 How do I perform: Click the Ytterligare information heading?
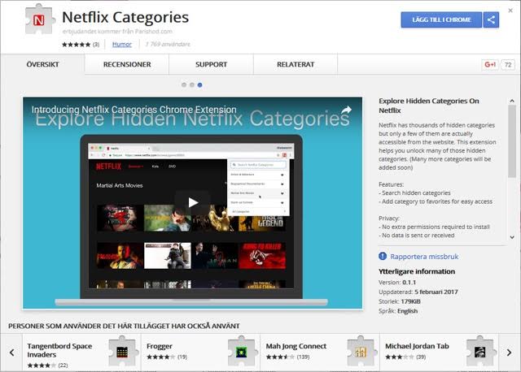(x=417, y=271)
